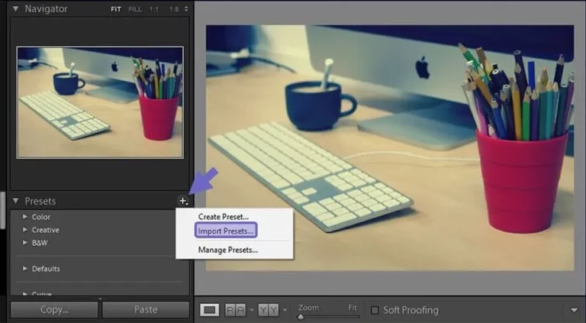The width and height of the screenshot is (586, 323).
Task: Click the Copy... button
Action: (x=54, y=309)
